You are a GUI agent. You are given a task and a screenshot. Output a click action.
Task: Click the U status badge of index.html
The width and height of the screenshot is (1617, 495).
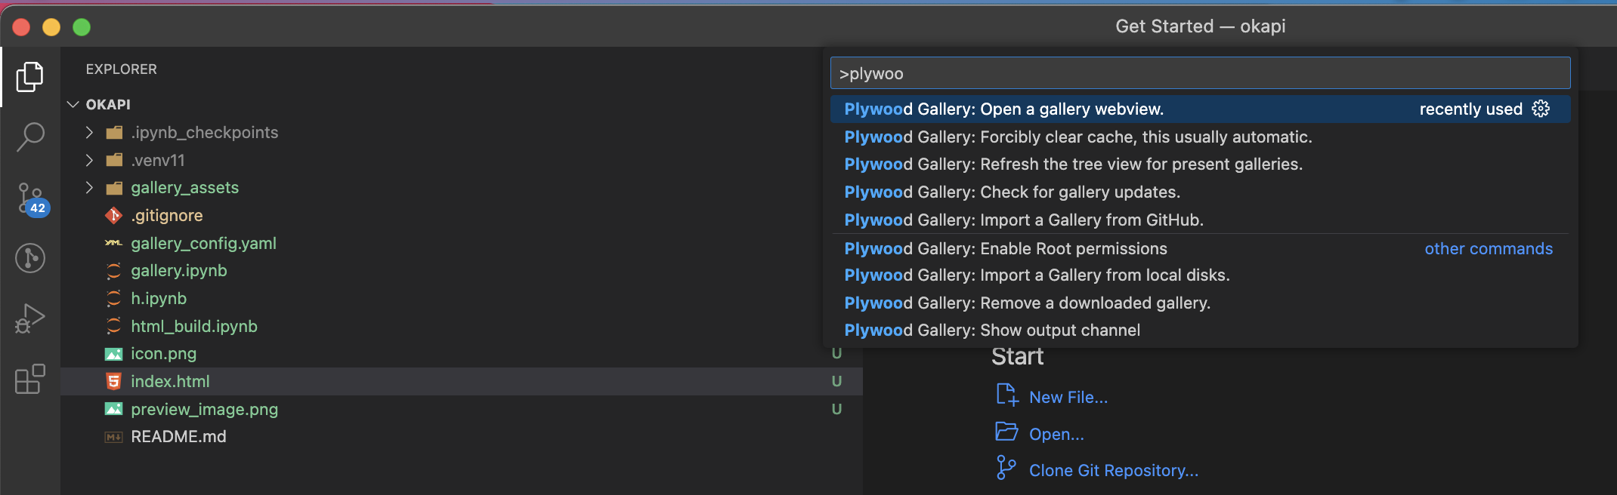[x=836, y=381]
